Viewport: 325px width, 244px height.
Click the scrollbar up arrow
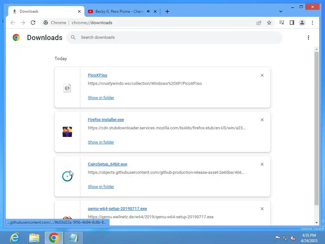point(316,49)
